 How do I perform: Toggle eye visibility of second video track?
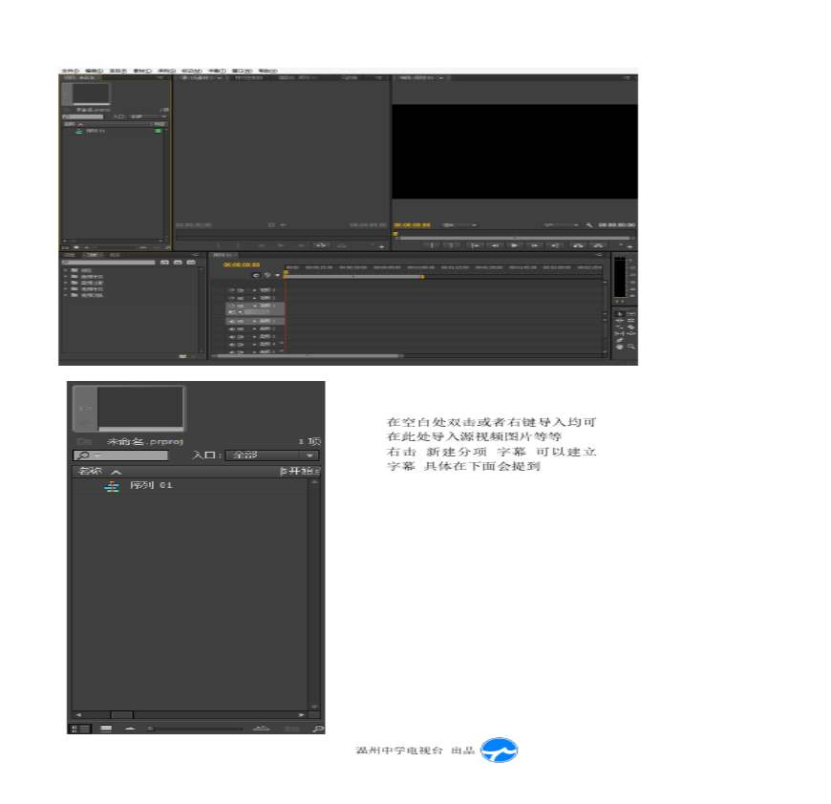[232, 297]
